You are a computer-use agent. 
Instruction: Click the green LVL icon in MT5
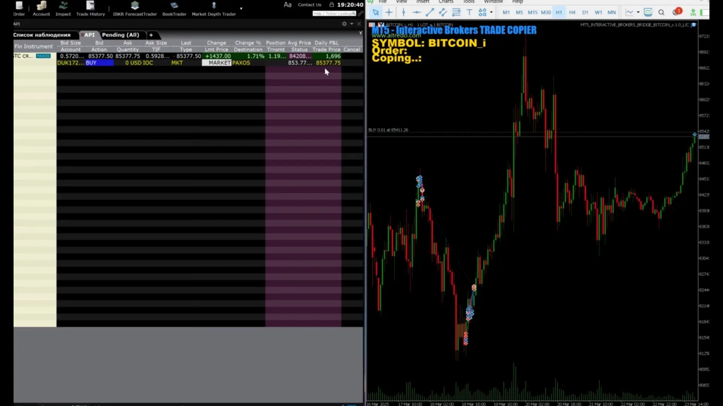click(693, 12)
